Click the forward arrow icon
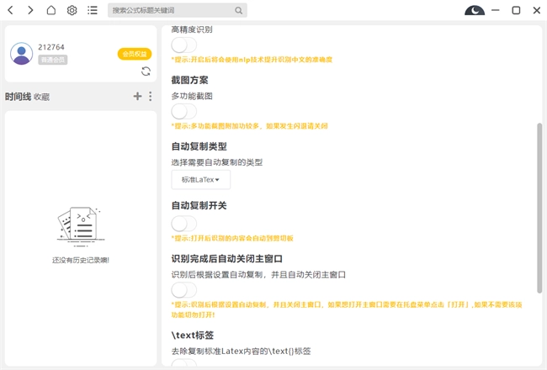The height and width of the screenshot is (370, 547). 30,11
